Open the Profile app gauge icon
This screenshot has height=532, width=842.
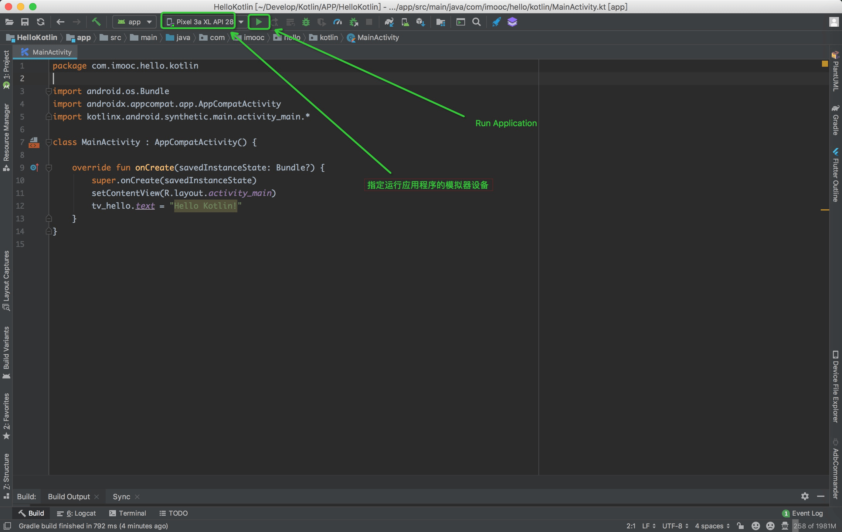(337, 22)
